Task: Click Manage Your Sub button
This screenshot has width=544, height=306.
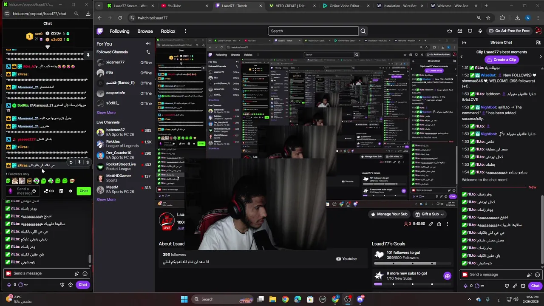Action: [x=389, y=214]
